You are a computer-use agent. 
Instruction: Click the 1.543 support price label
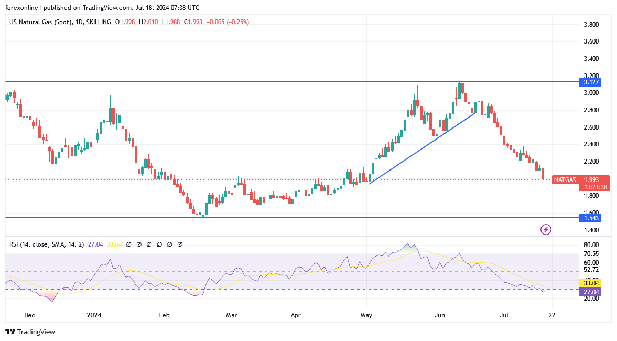click(590, 218)
